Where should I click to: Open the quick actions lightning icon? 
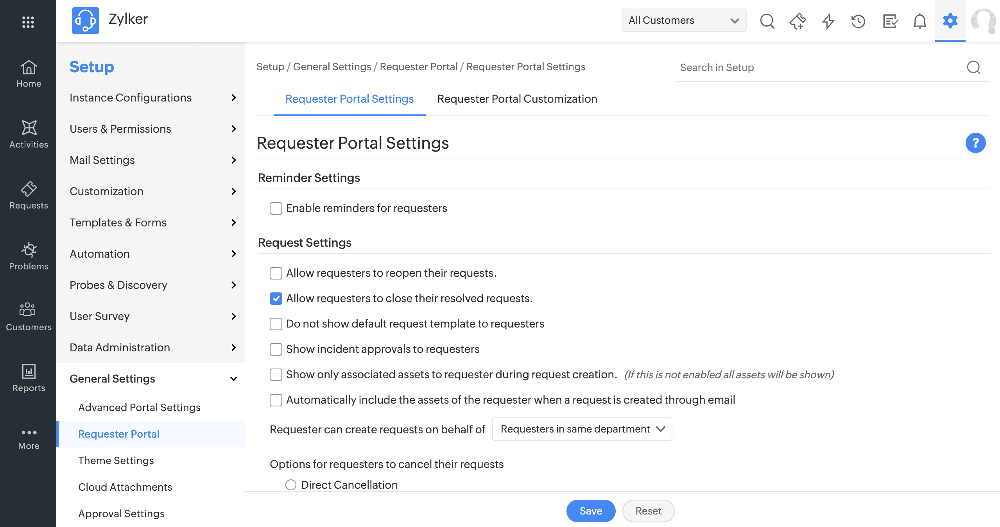click(x=828, y=21)
